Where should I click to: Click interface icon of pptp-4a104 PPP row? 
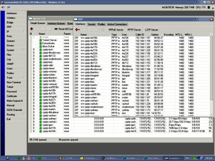[x=82, y=38]
